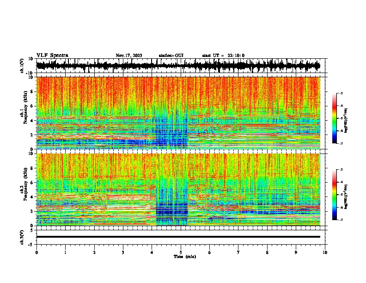Click time axis tick label "4"
Image resolution: width=366 pixels, height=283 pixels.
click(152, 252)
